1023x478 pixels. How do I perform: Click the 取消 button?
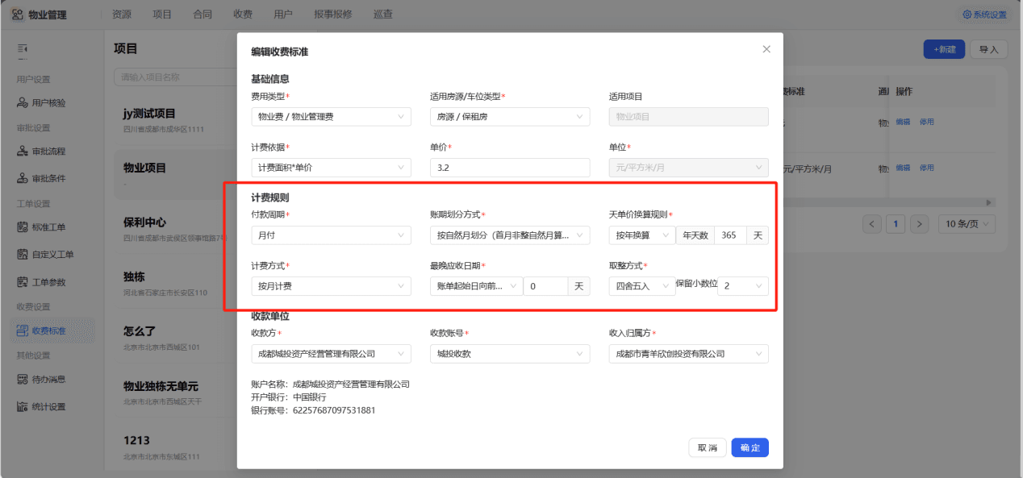[708, 447]
